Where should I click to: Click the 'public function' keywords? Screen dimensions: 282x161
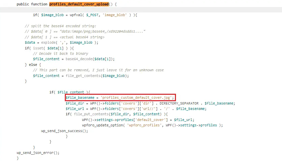(32, 4)
